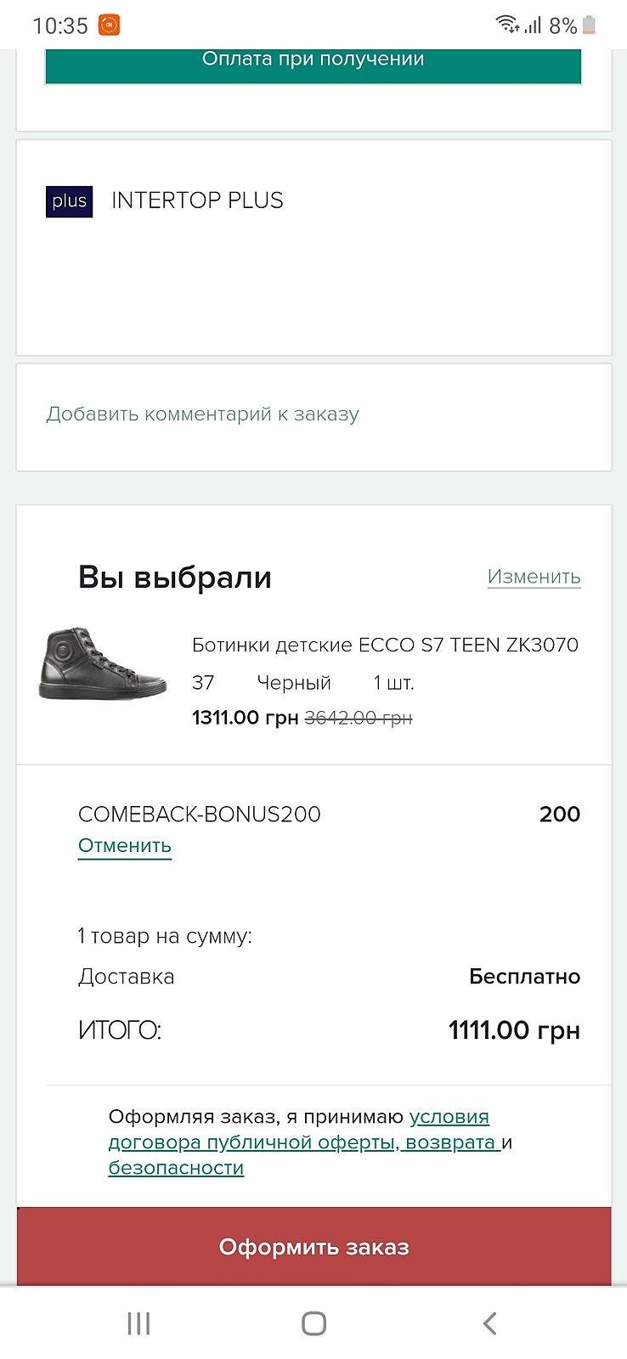This screenshot has width=627, height=1359.
Task: Tap the Wi-Fi status icon
Action: pos(507,25)
